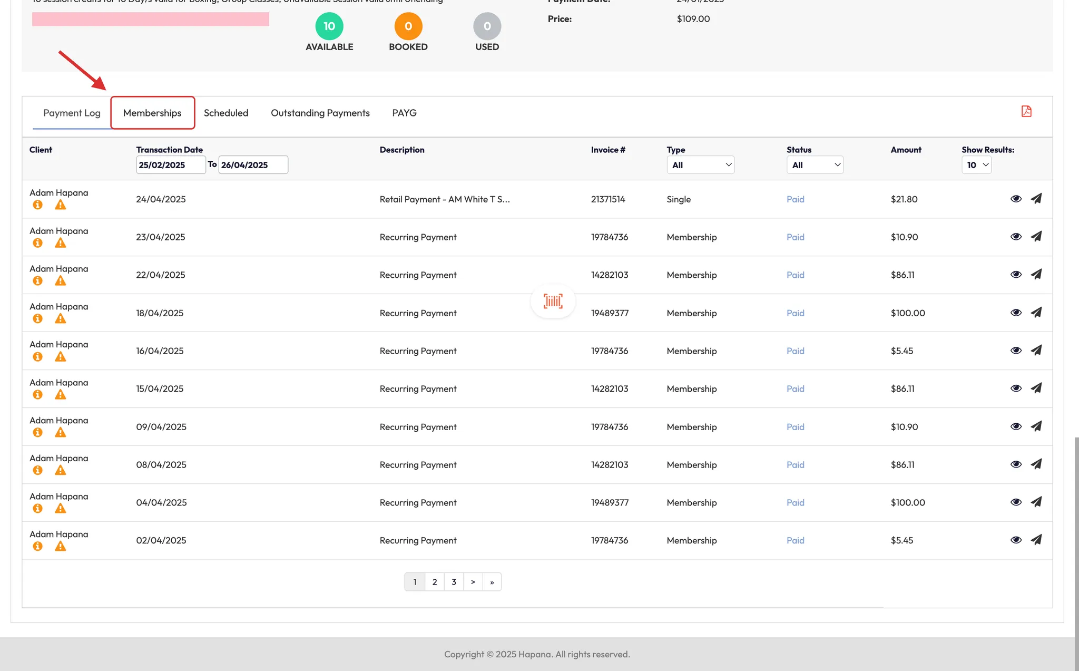Go to page 2 of results
Viewport: 1079px width, 671px height.
coord(434,582)
